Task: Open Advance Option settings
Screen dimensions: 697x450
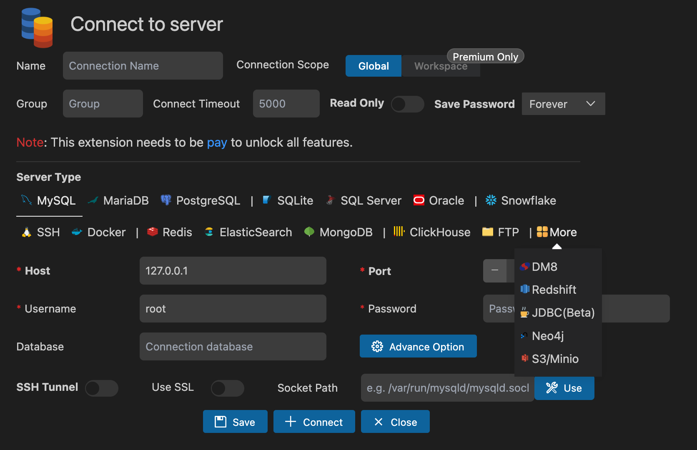Action: (x=418, y=346)
